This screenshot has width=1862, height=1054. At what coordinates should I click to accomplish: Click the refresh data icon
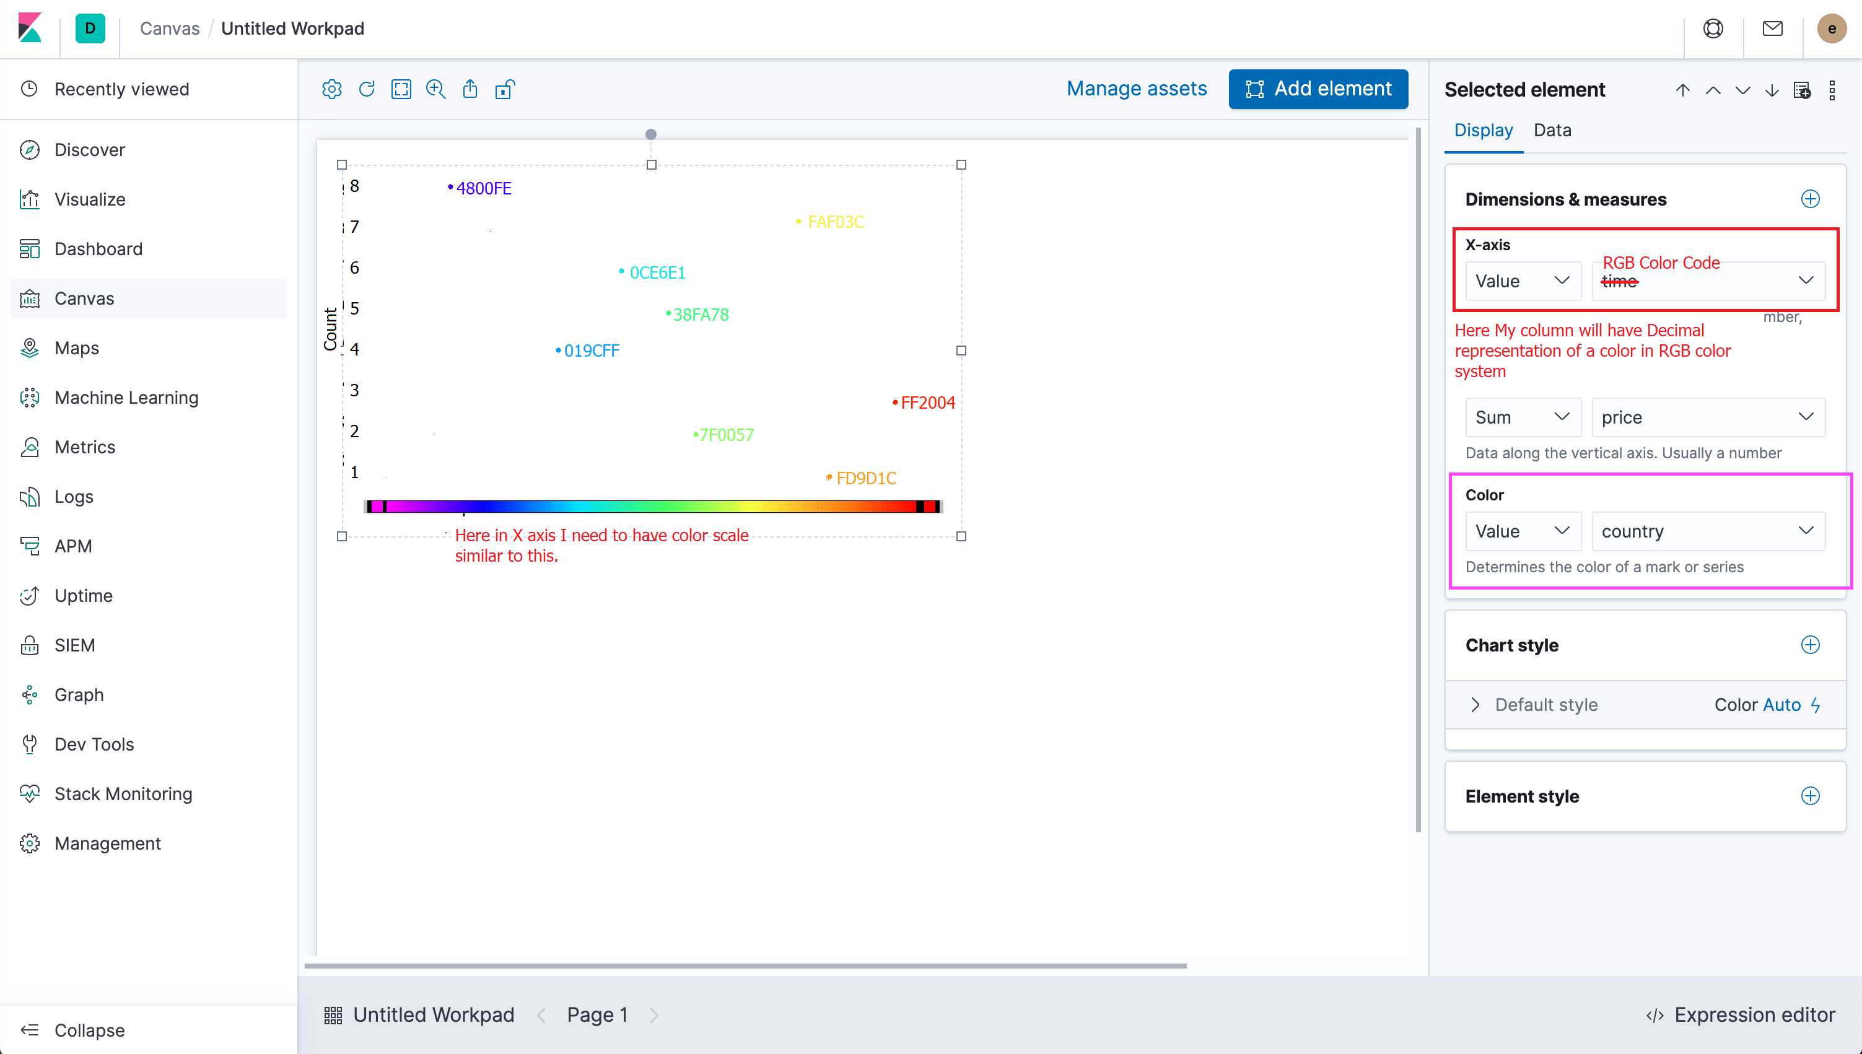366,89
